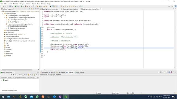This screenshot has height=99, width=177.
Task: Collapse the curso.springboot project node
Action: coord(1,11)
